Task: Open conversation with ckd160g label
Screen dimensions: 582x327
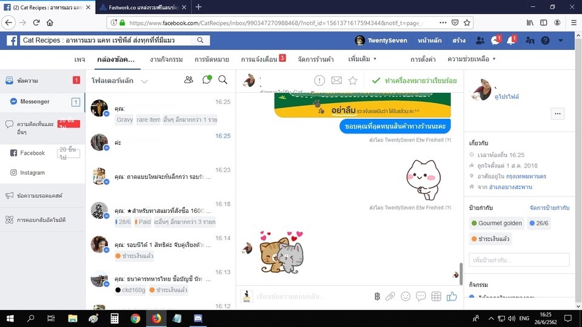Action: click(x=161, y=281)
